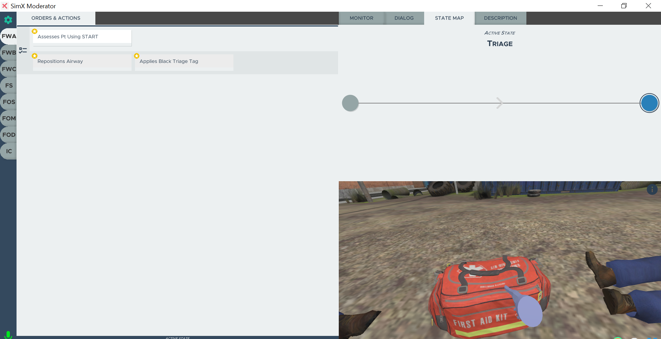Click star badge on Repositions Airway
661x339 pixels.
pos(34,56)
